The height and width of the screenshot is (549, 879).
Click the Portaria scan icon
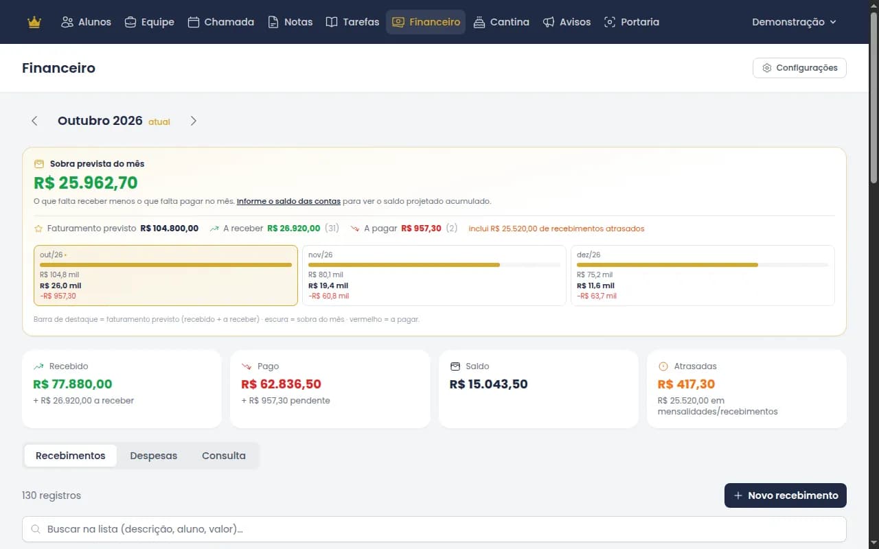[610, 22]
